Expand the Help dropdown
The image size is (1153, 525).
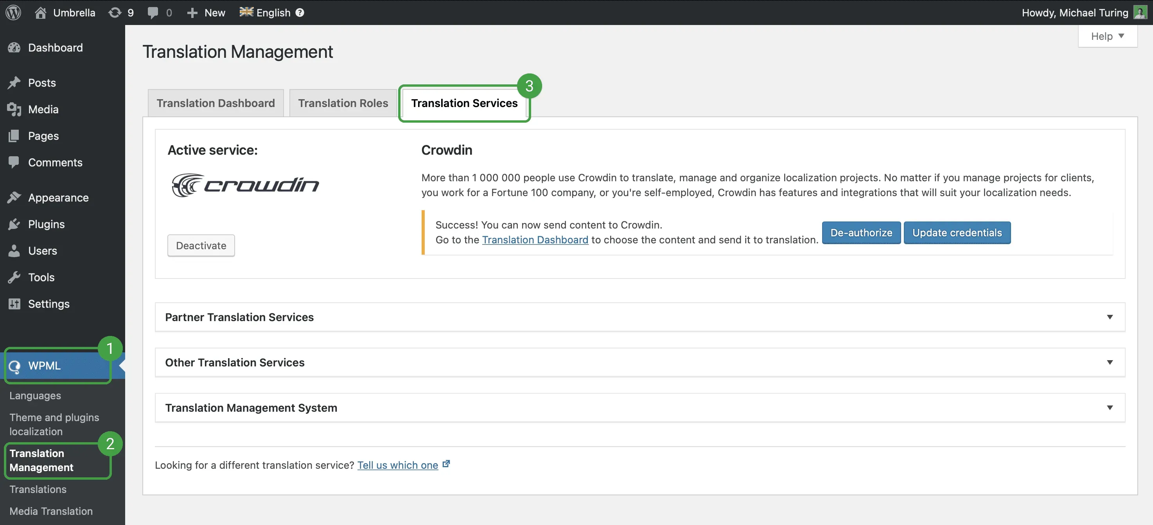click(1107, 36)
